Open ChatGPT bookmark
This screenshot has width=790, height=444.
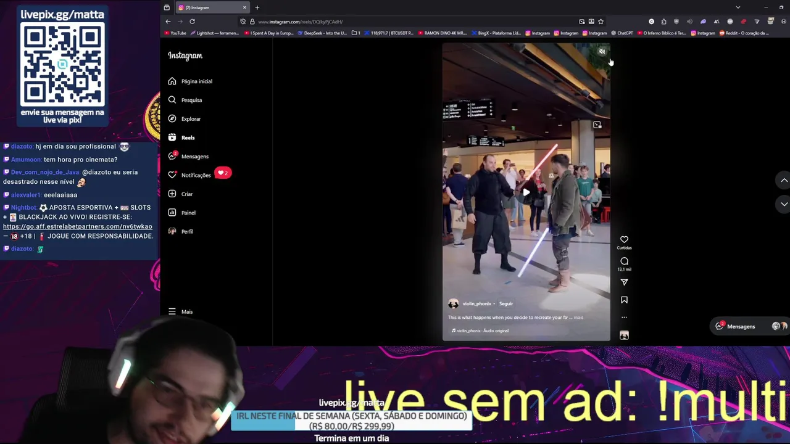click(622, 33)
